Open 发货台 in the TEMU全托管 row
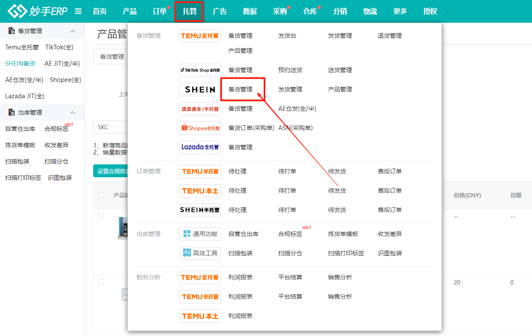Viewport: 532px width, 336px height. pyautogui.click(x=287, y=36)
